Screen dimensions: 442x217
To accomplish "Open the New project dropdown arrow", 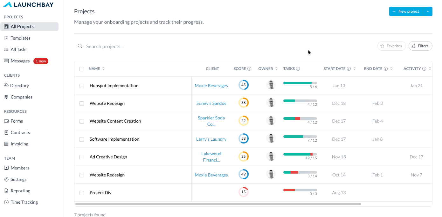I will point(428,11).
